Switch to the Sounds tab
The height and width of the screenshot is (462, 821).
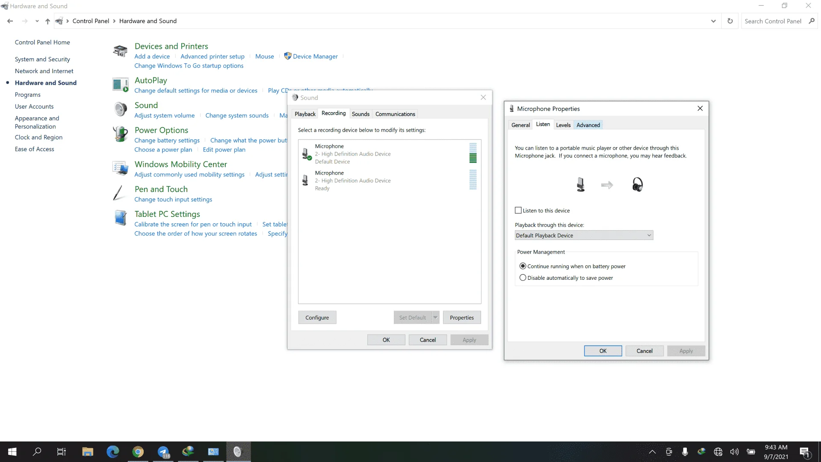[x=360, y=114]
